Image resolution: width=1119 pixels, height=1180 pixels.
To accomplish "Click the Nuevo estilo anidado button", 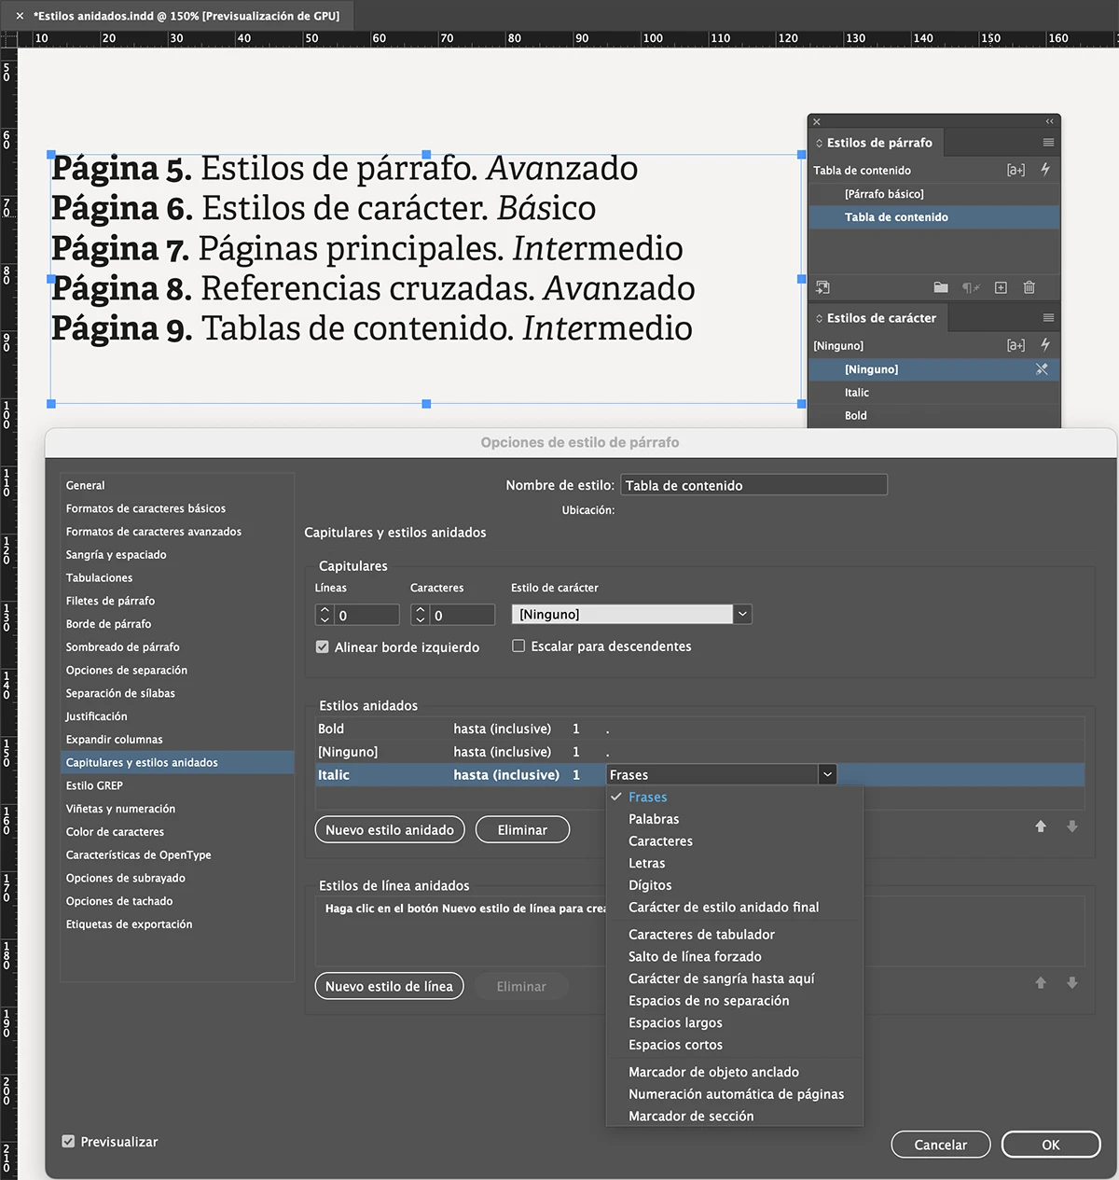I will pos(390,829).
